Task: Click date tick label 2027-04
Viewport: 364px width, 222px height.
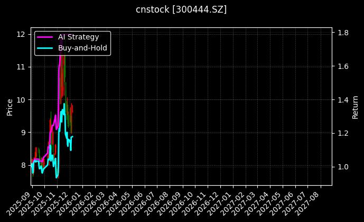Action: (256, 204)
